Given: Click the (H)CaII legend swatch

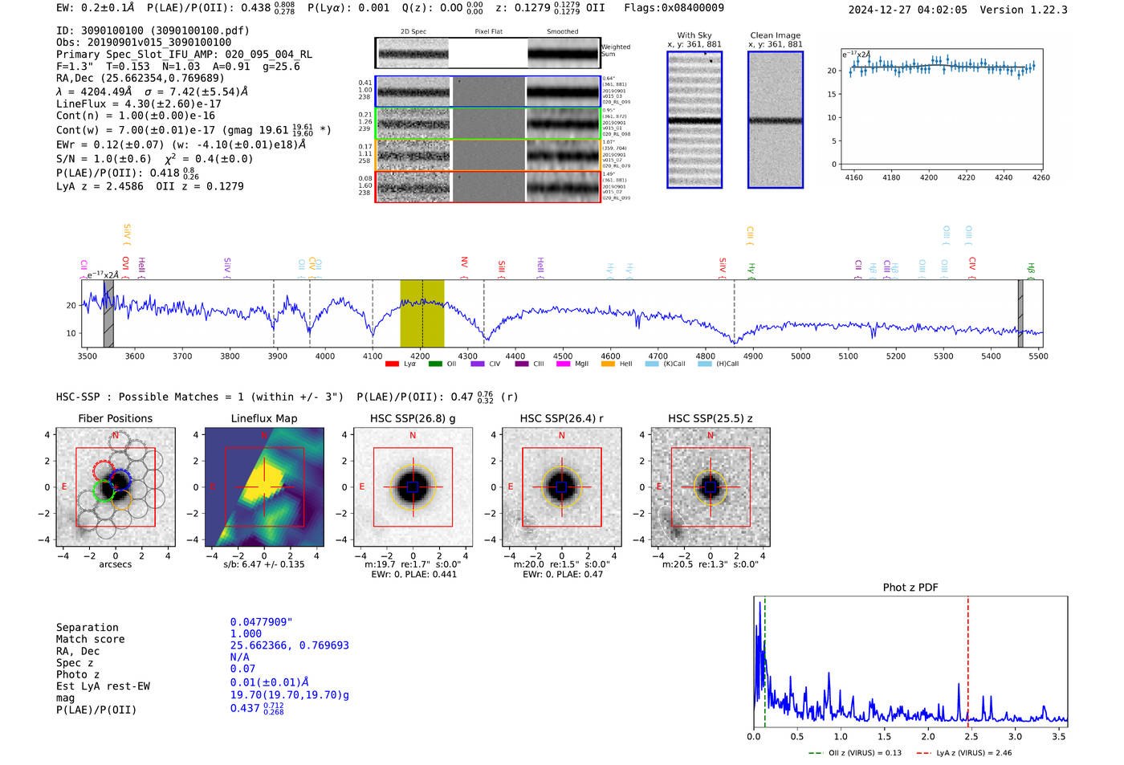Looking at the screenshot, I should [x=705, y=364].
